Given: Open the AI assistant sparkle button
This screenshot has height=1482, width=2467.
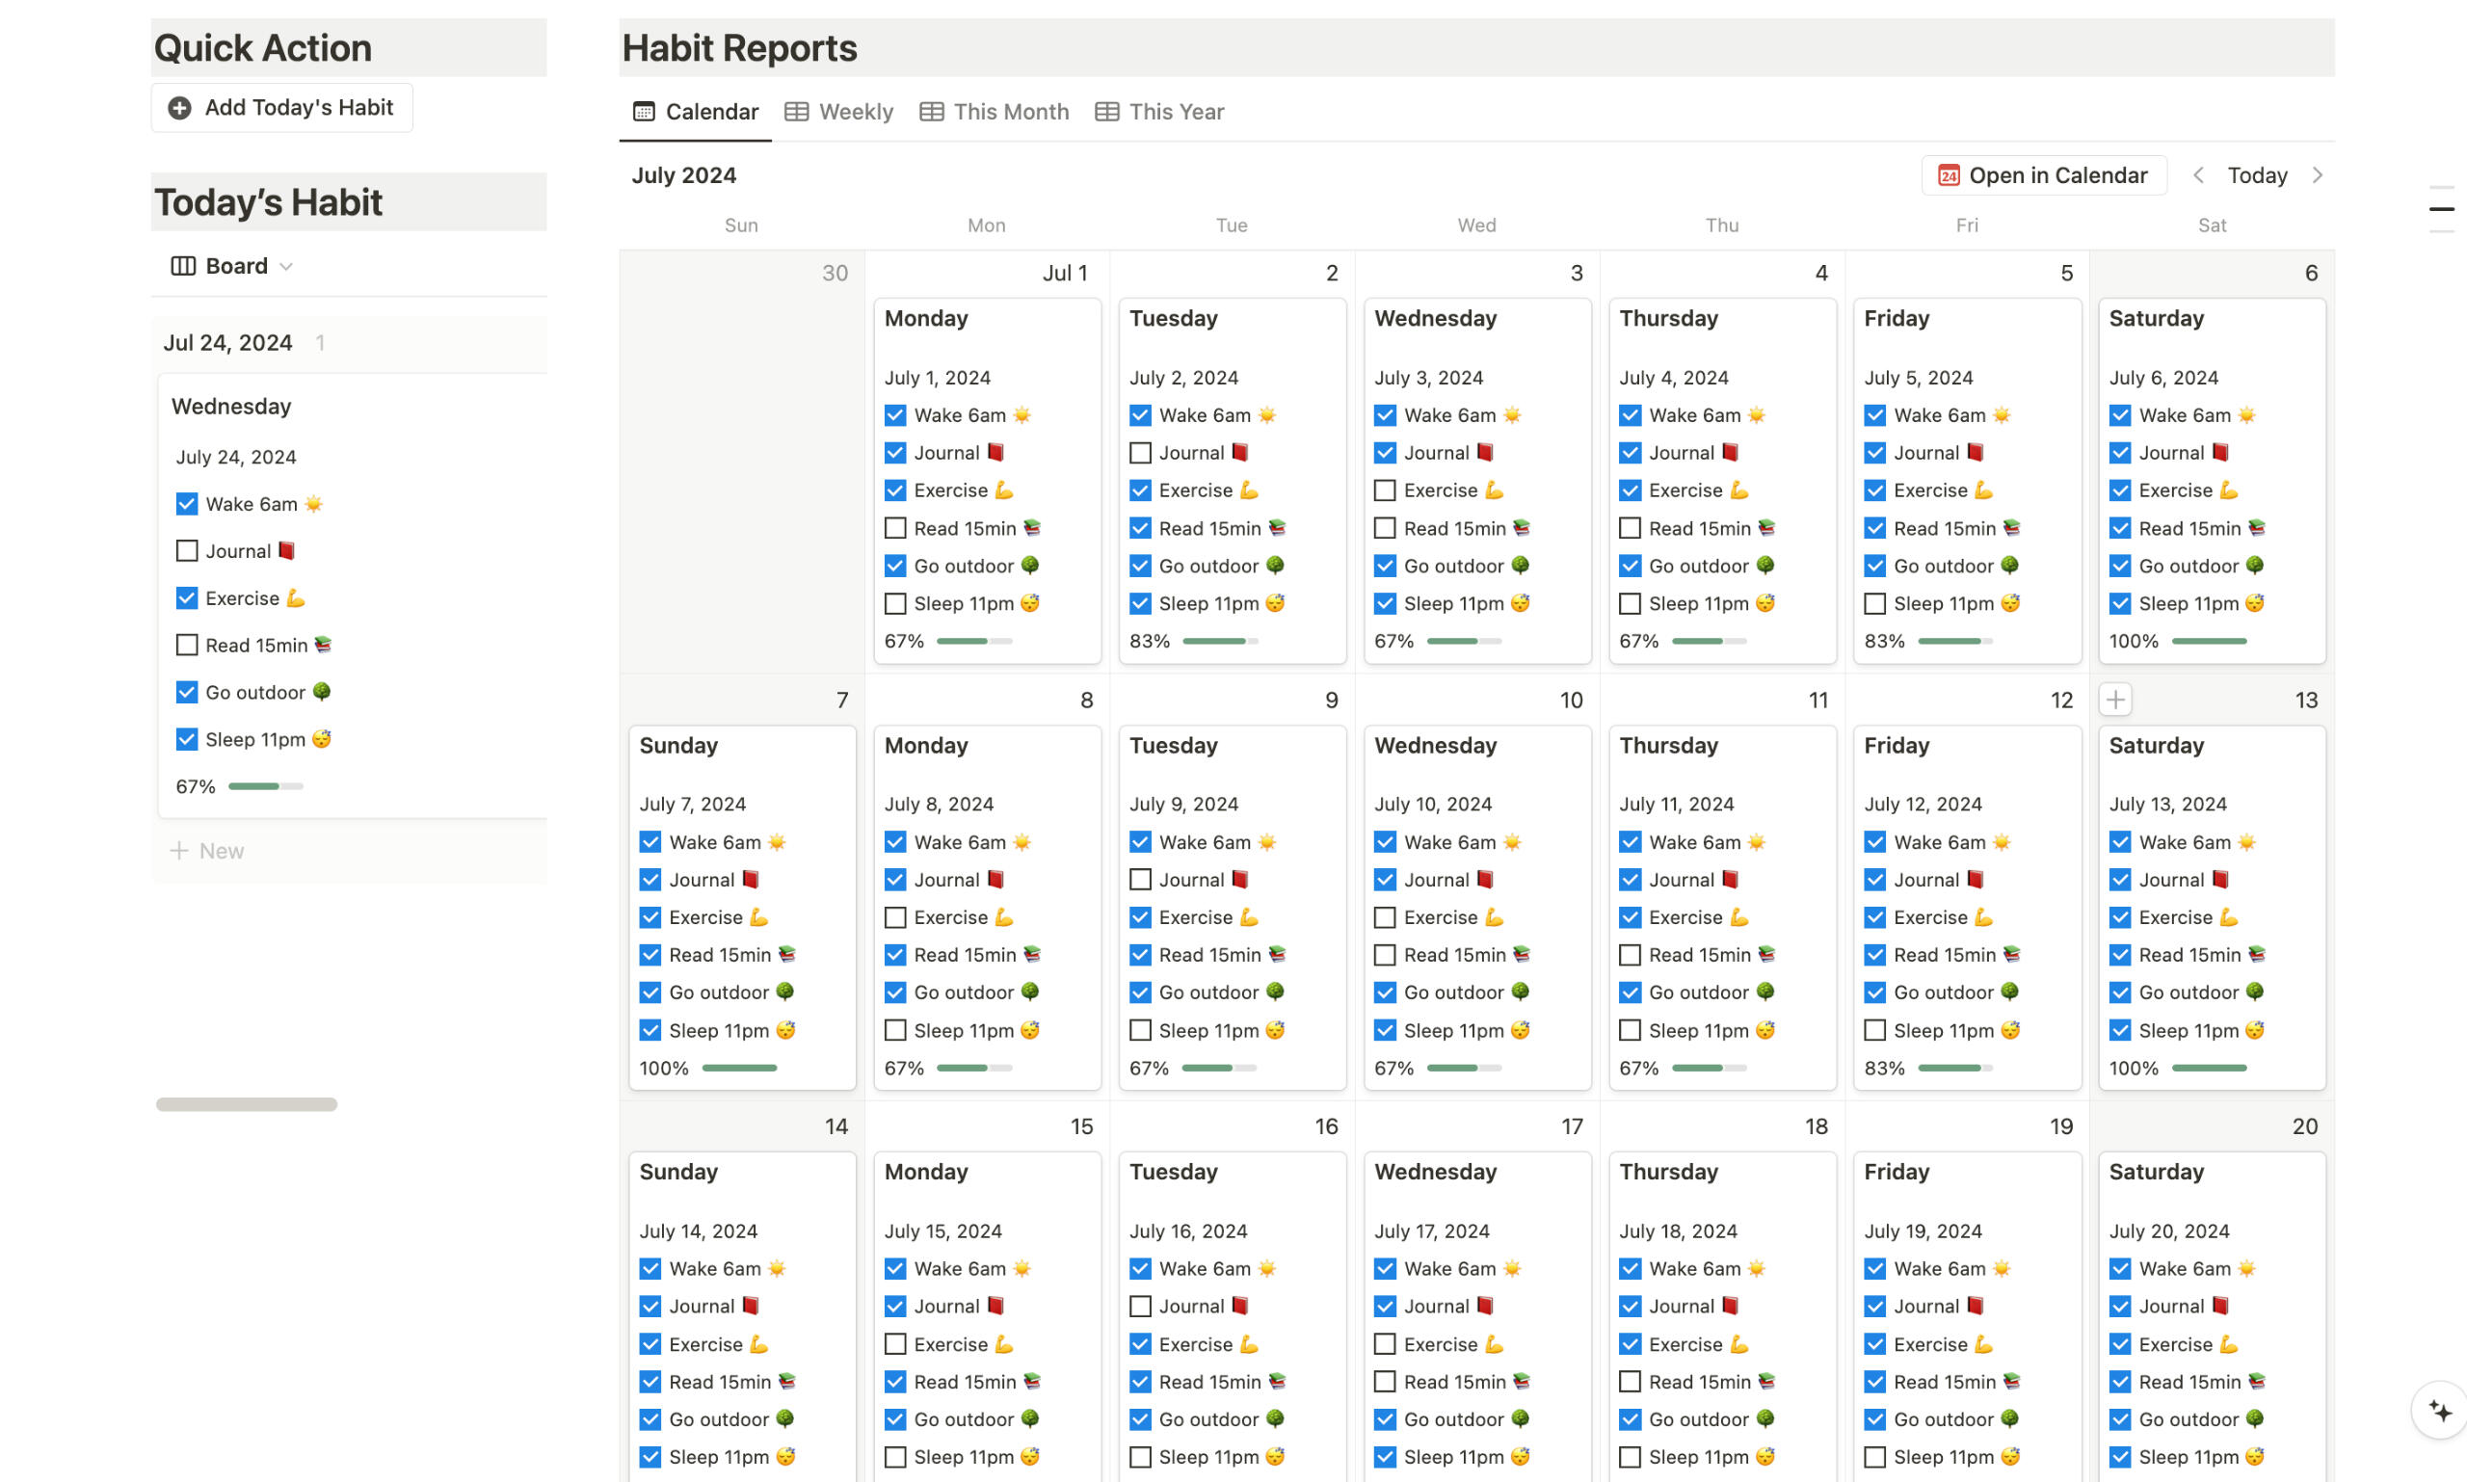Looking at the screenshot, I should (2439, 1411).
